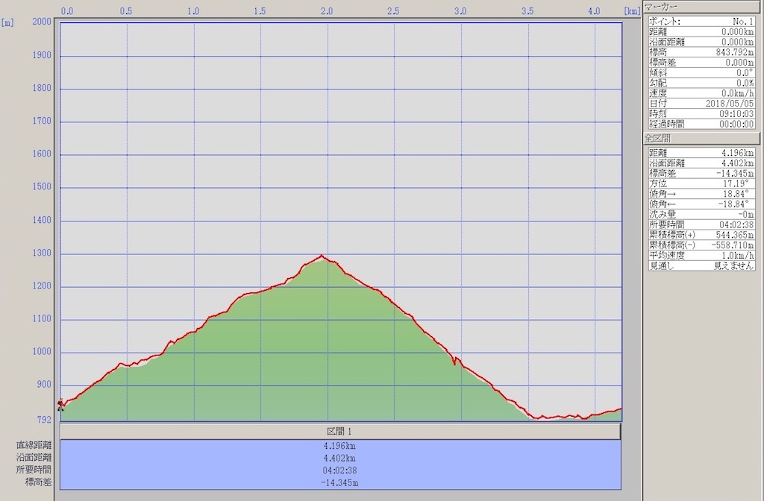Select the 標高 843.792m value row
764x501 pixels.
(x=701, y=52)
